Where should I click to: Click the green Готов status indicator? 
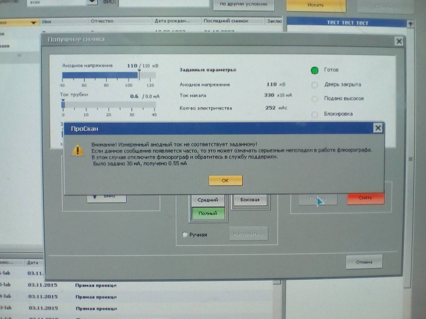(x=314, y=70)
